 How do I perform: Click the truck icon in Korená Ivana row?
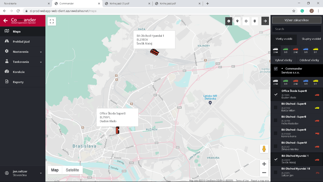point(317,134)
